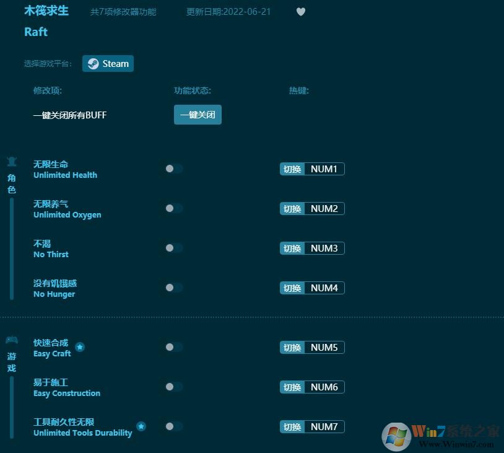The height and width of the screenshot is (453, 504).
Task: Turn on the No Thirst switch
Action: [173, 248]
